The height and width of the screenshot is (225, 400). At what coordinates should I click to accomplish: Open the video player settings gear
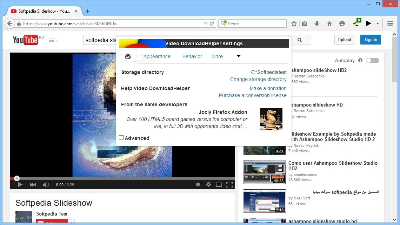coord(208,184)
